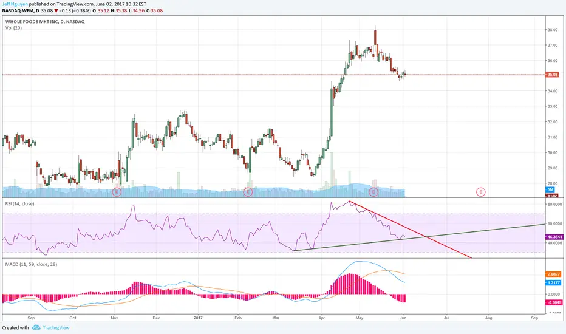Click the 60.0000 RSI axis label
Image resolution: width=566 pixels, height=334 pixels.
tap(555, 224)
